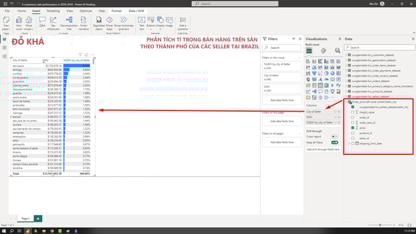Add a sparkline
The image size is (416, 234).
coord(183,23)
